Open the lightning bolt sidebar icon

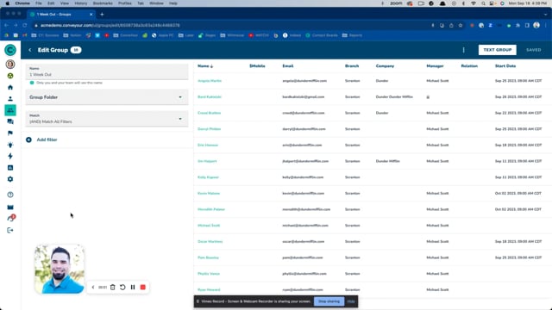coord(10,156)
